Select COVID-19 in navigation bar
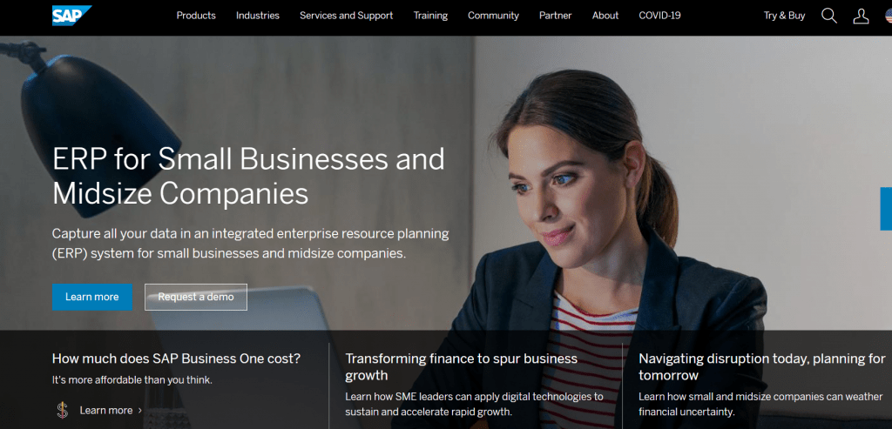Screen dimensions: 892x429 coord(659,16)
